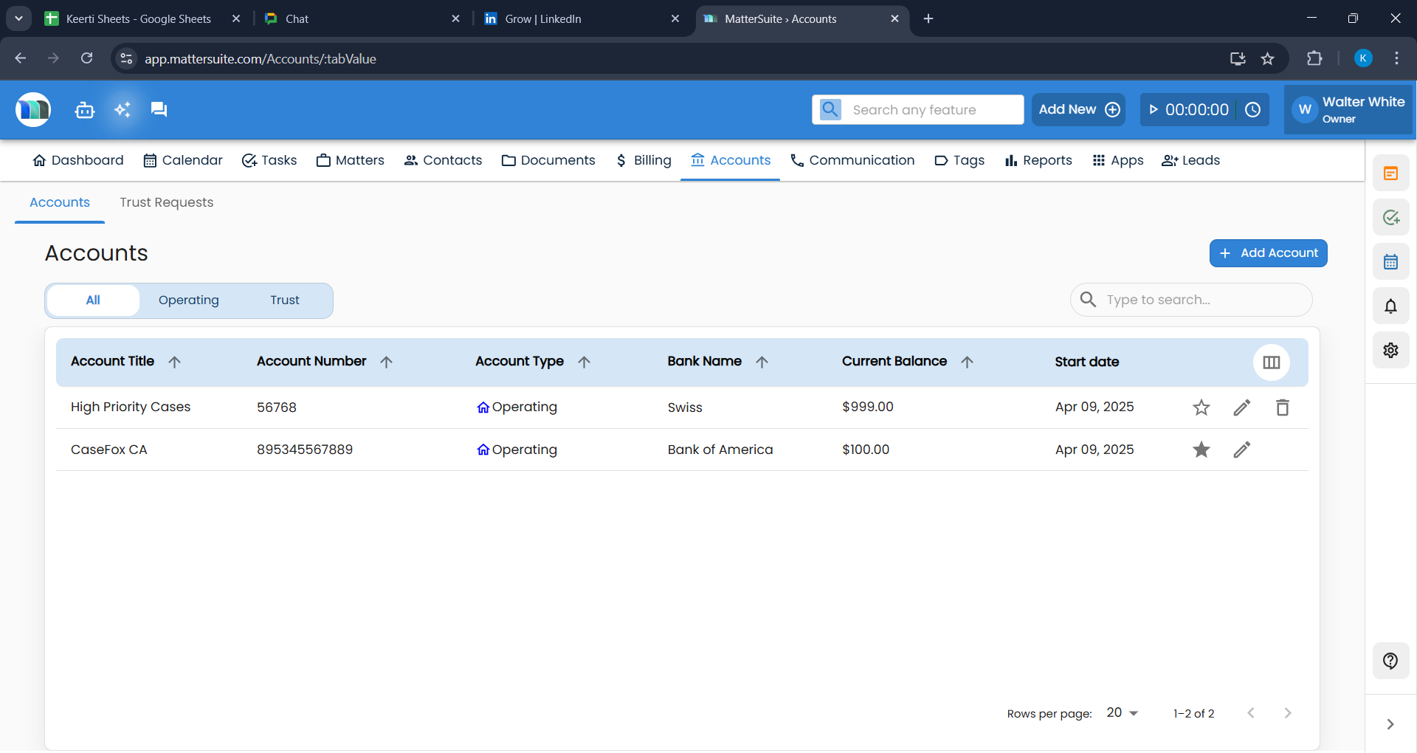
Task: Open the chat messages icon
Action: click(x=159, y=109)
